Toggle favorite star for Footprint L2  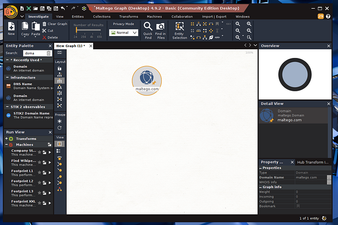click(x=40, y=183)
